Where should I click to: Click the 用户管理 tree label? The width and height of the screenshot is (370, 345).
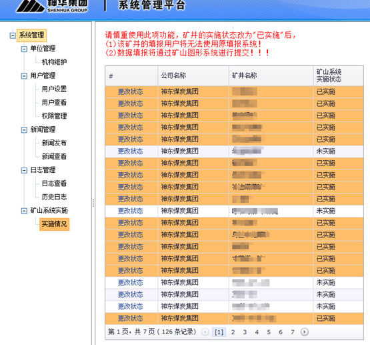pyautogui.click(x=43, y=75)
